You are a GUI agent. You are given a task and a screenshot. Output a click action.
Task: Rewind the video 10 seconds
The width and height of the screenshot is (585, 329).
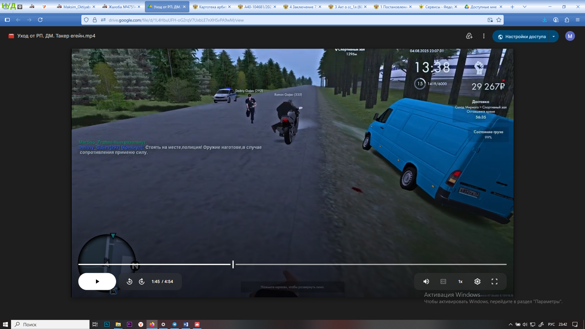coord(129,281)
